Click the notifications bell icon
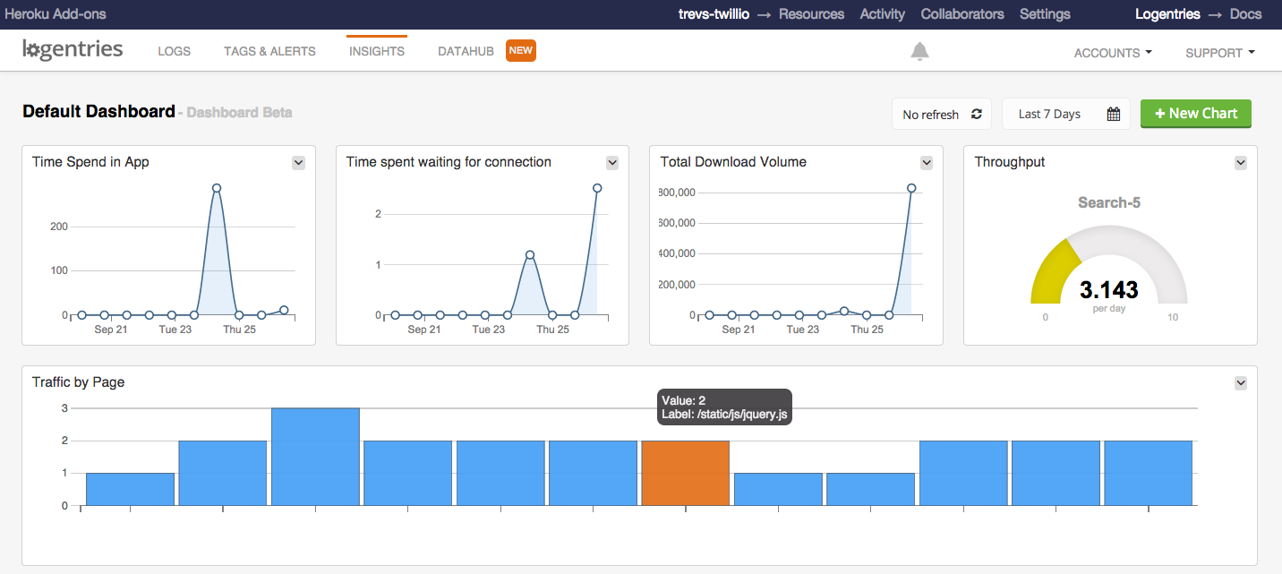This screenshot has width=1282, height=574. pos(919,52)
